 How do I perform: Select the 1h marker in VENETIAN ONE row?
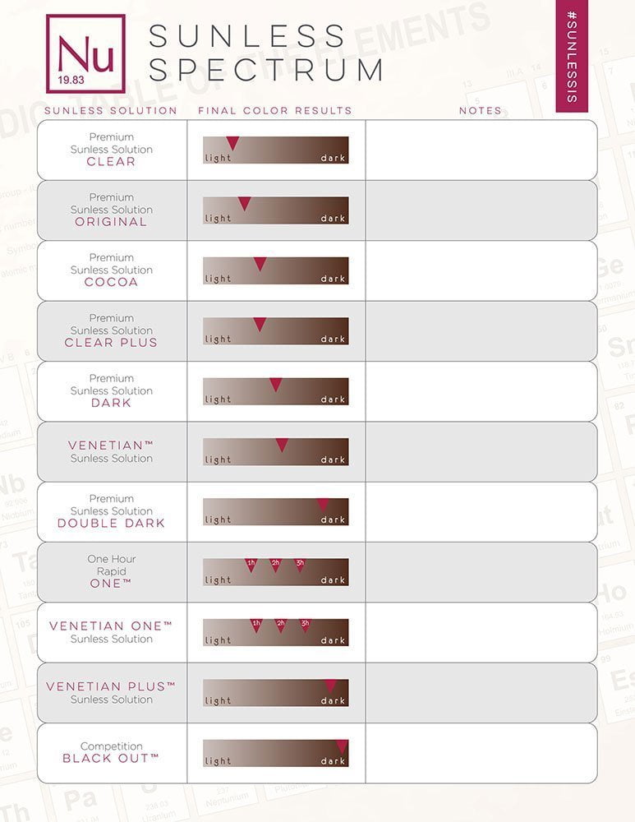click(x=256, y=625)
